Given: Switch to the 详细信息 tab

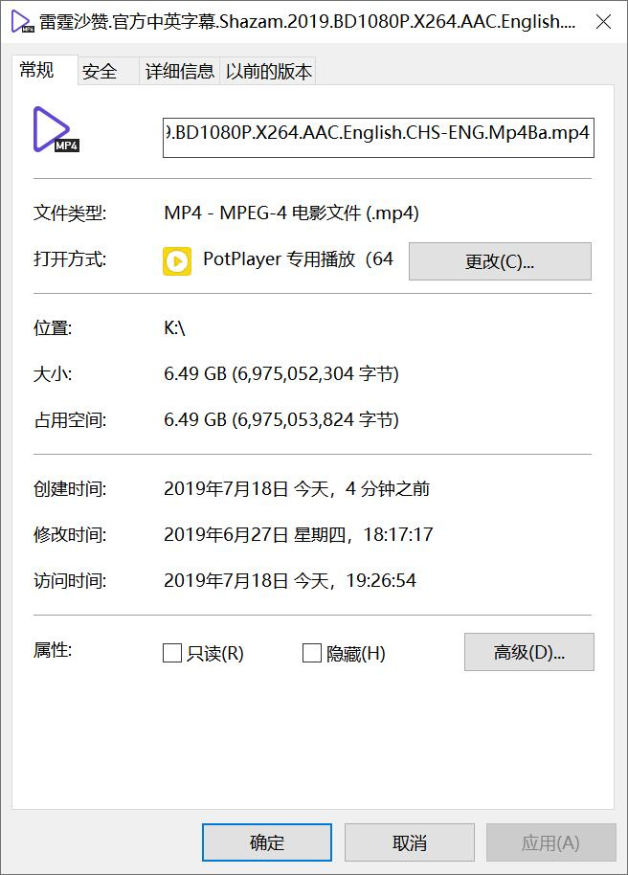Looking at the screenshot, I should pyautogui.click(x=179, y=72).
